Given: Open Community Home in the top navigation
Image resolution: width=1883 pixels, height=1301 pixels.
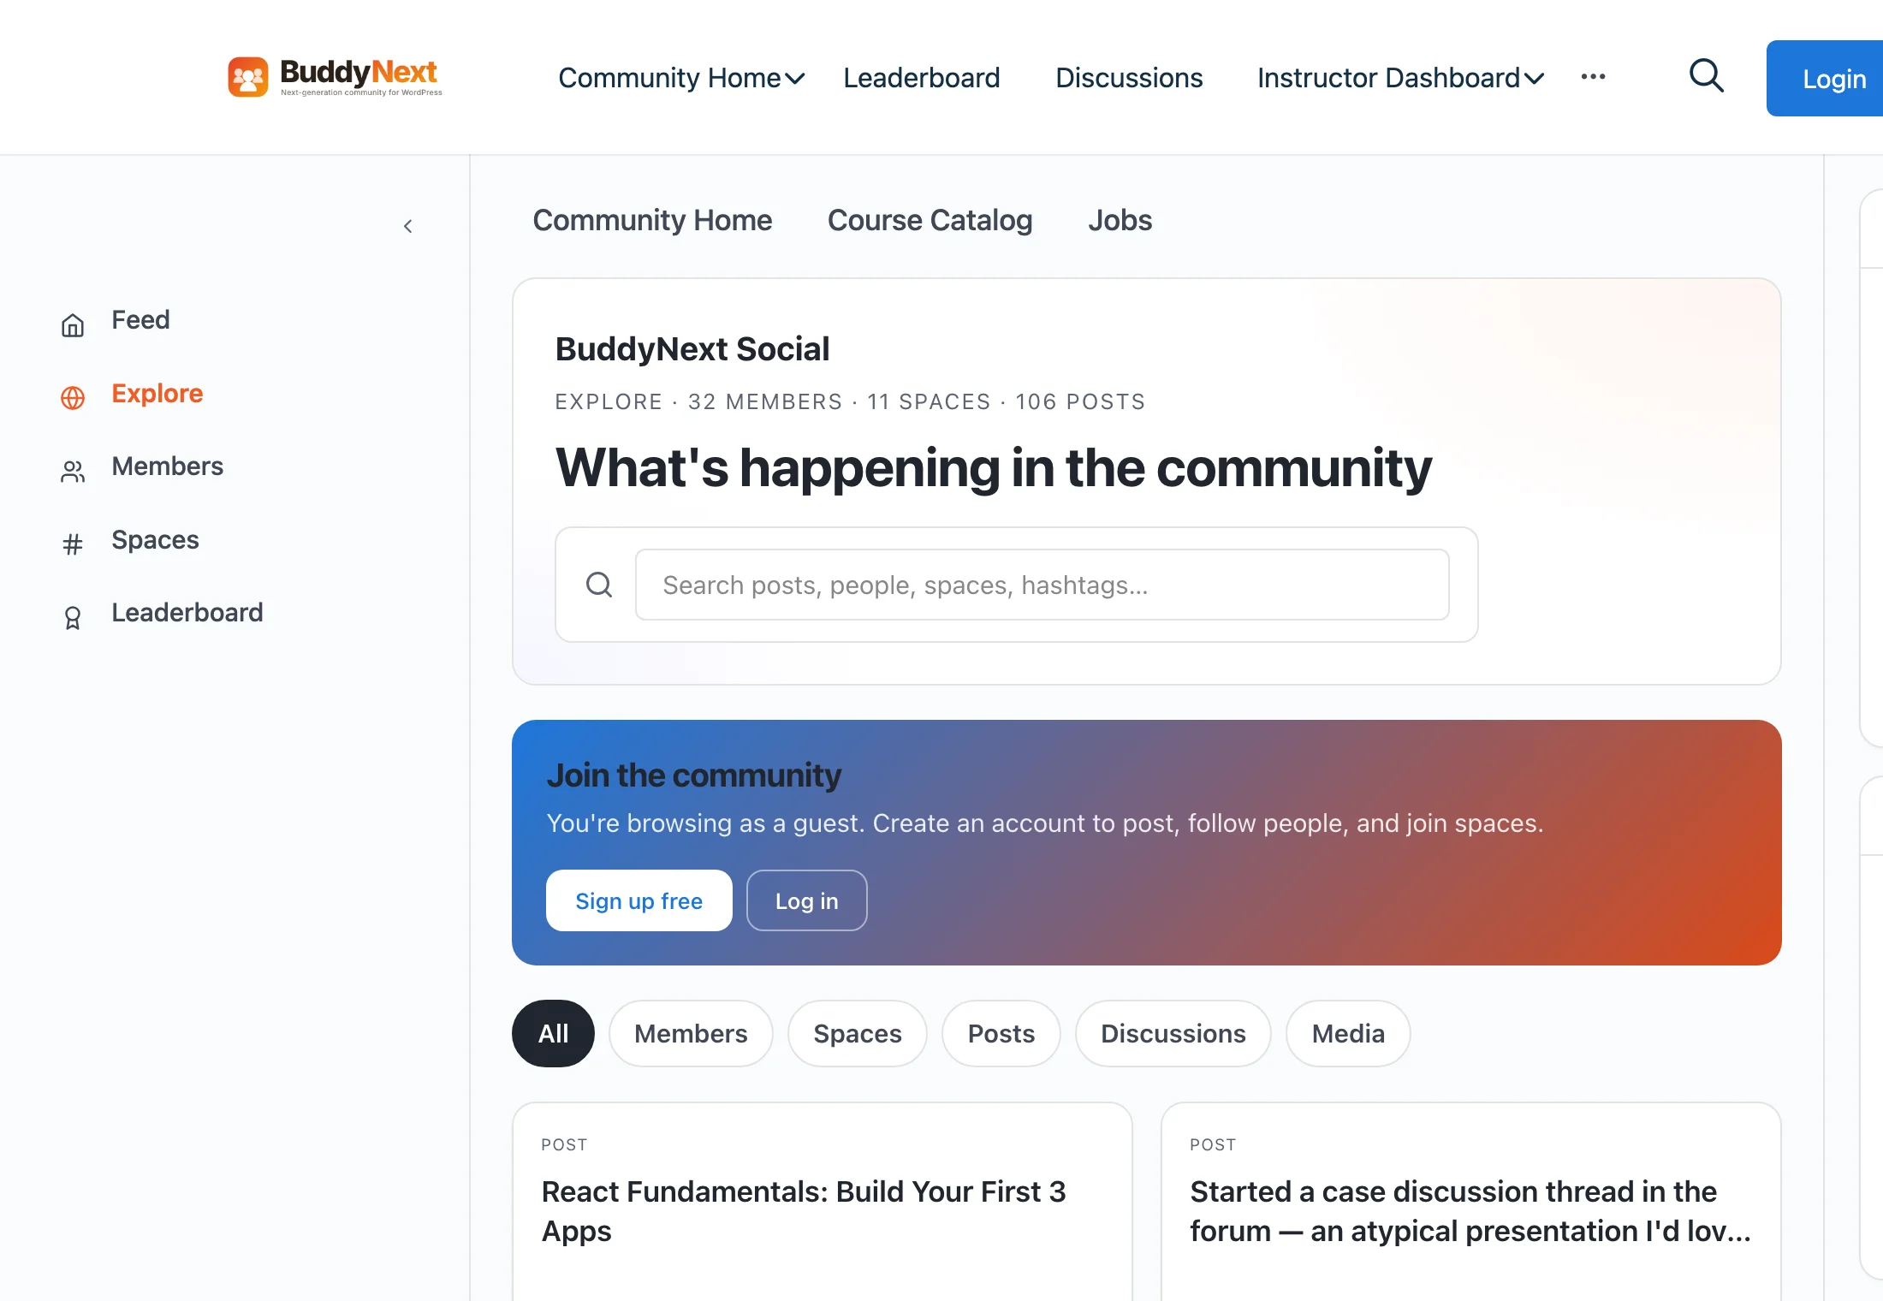Looking at the screenshot, I should tap(669, 78).
